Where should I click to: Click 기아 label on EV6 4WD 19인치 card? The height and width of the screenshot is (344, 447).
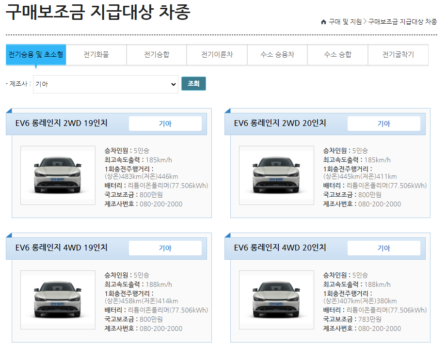[x=165, y=248]
